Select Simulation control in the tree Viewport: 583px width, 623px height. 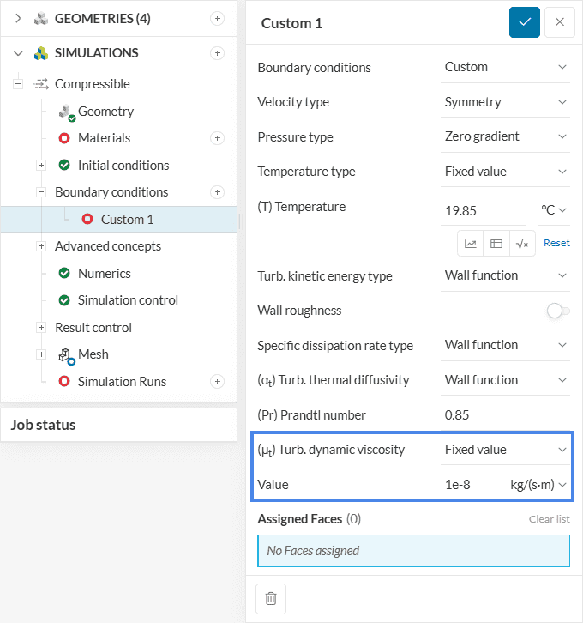[128, 300]
